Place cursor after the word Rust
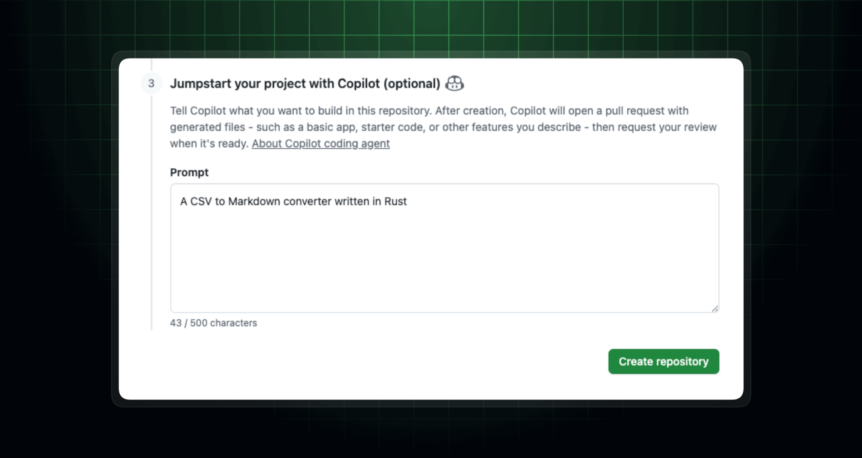862x458 pixels. (x=407, y=201)
